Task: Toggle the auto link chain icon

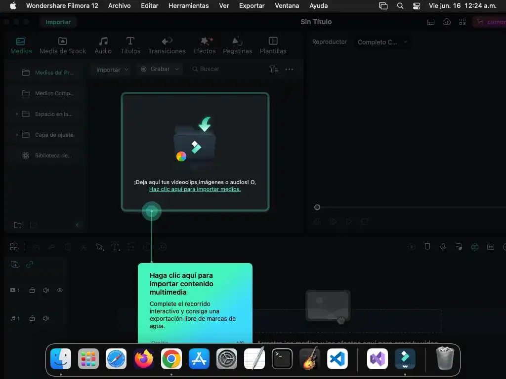Action: click(30, 265)
